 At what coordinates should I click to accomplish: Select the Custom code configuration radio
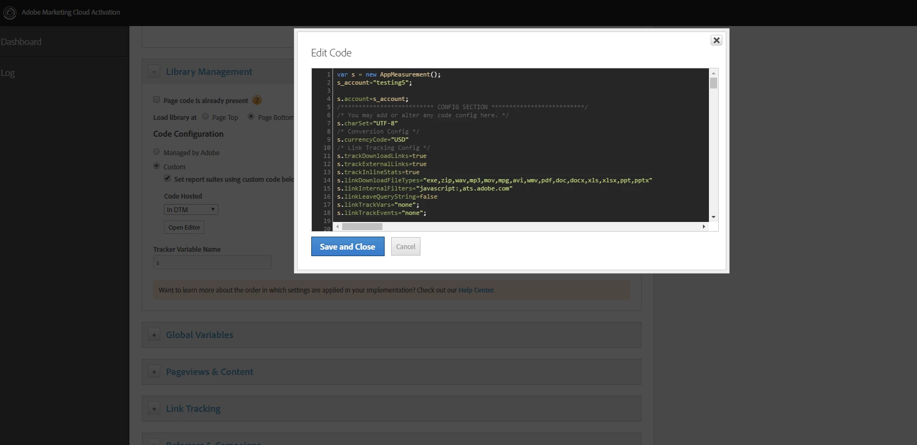pyautogui.click(x=156, y=166)
